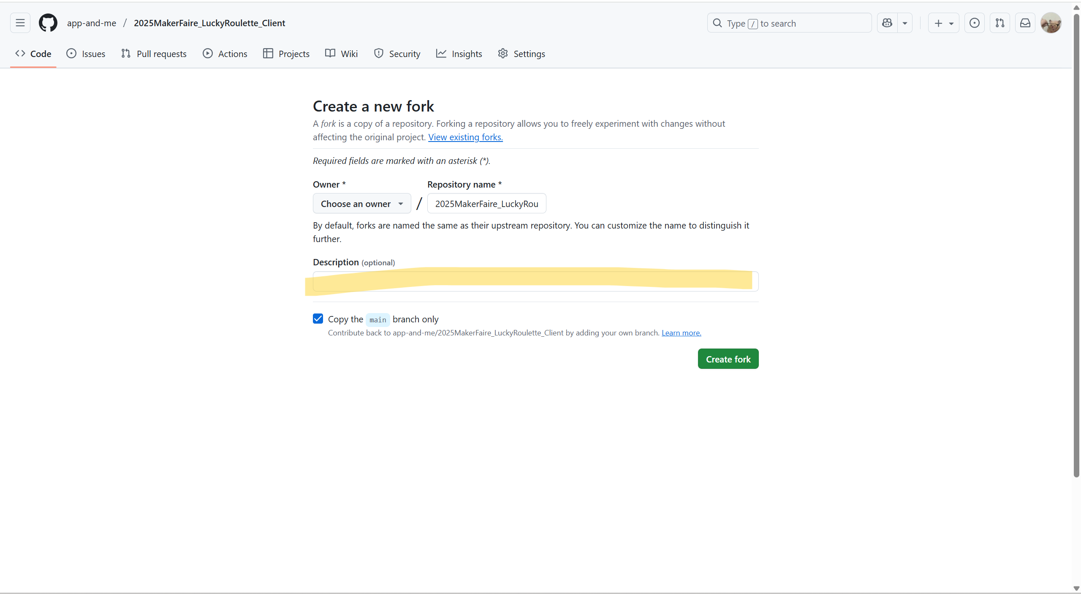Open pull requests icon in the header

pyautogui.click(x=1000, y=23)
